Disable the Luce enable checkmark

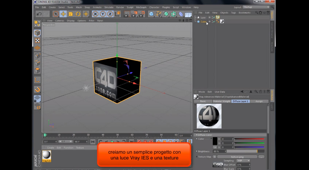(x=214, y=17)
